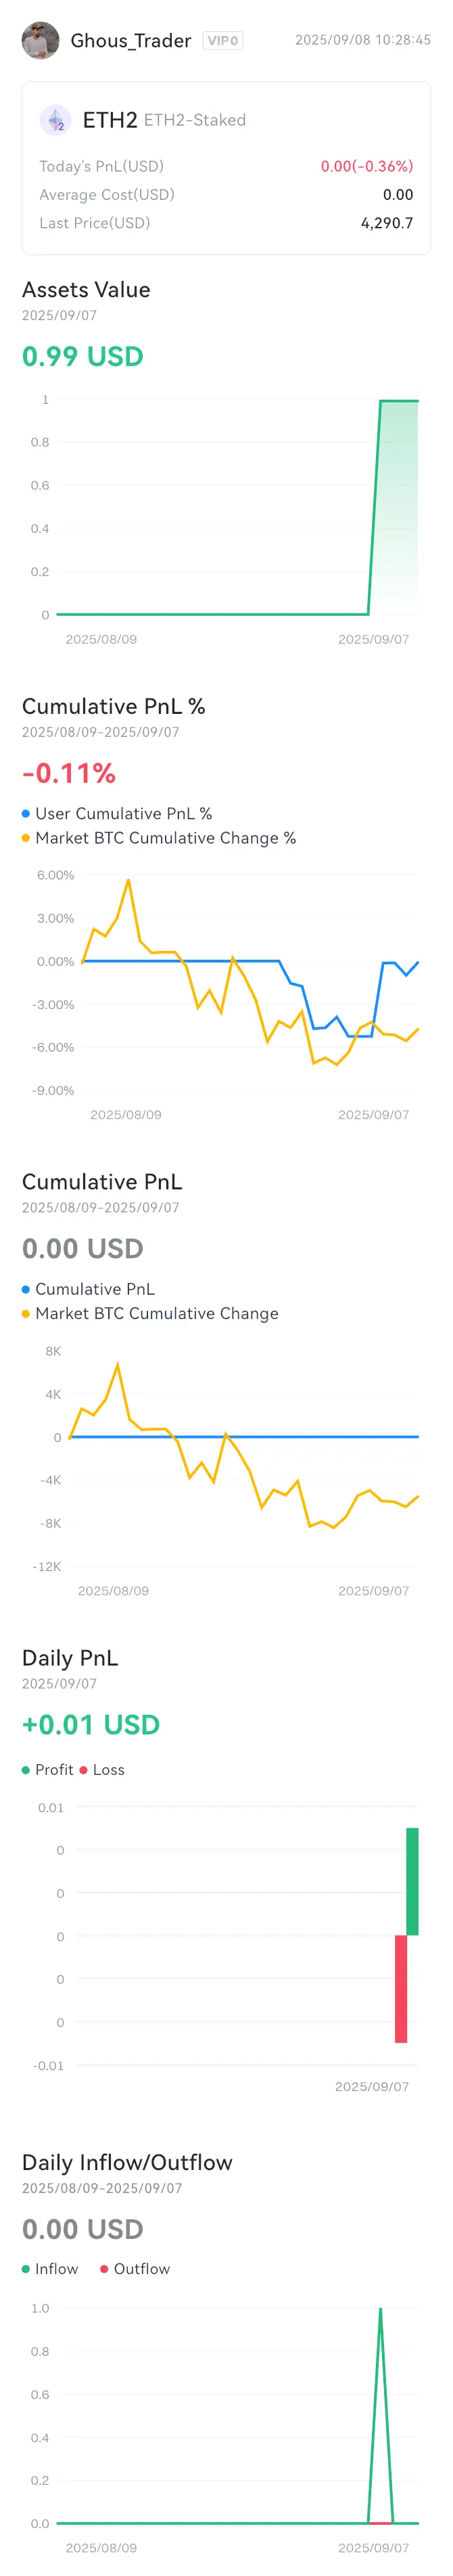Toggle the Inflow legend marker

pos(26,2269)
